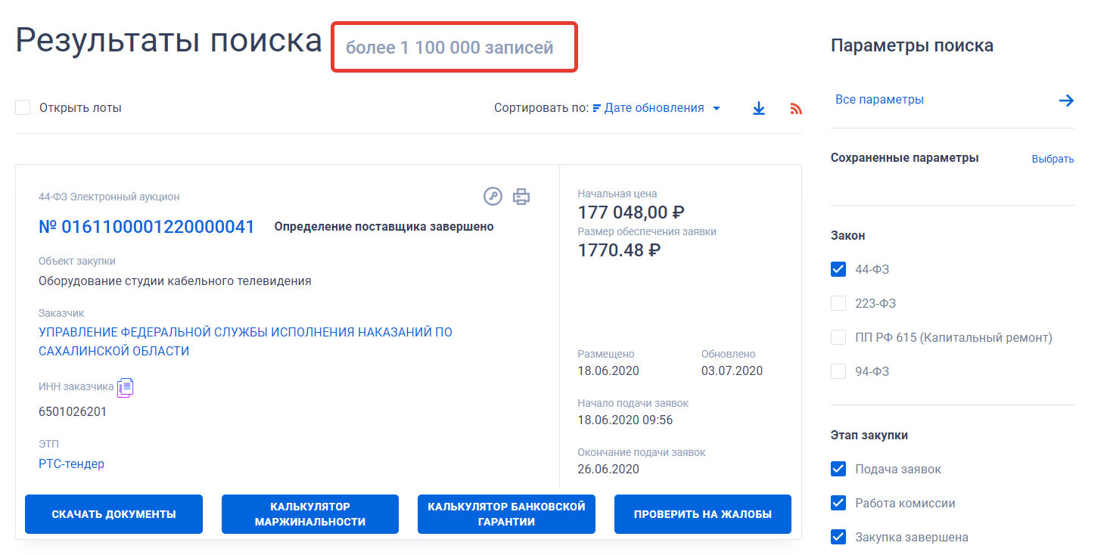Enable the Открыть лоты checkbox
The image size is (1110, 555).
point(23,107)
